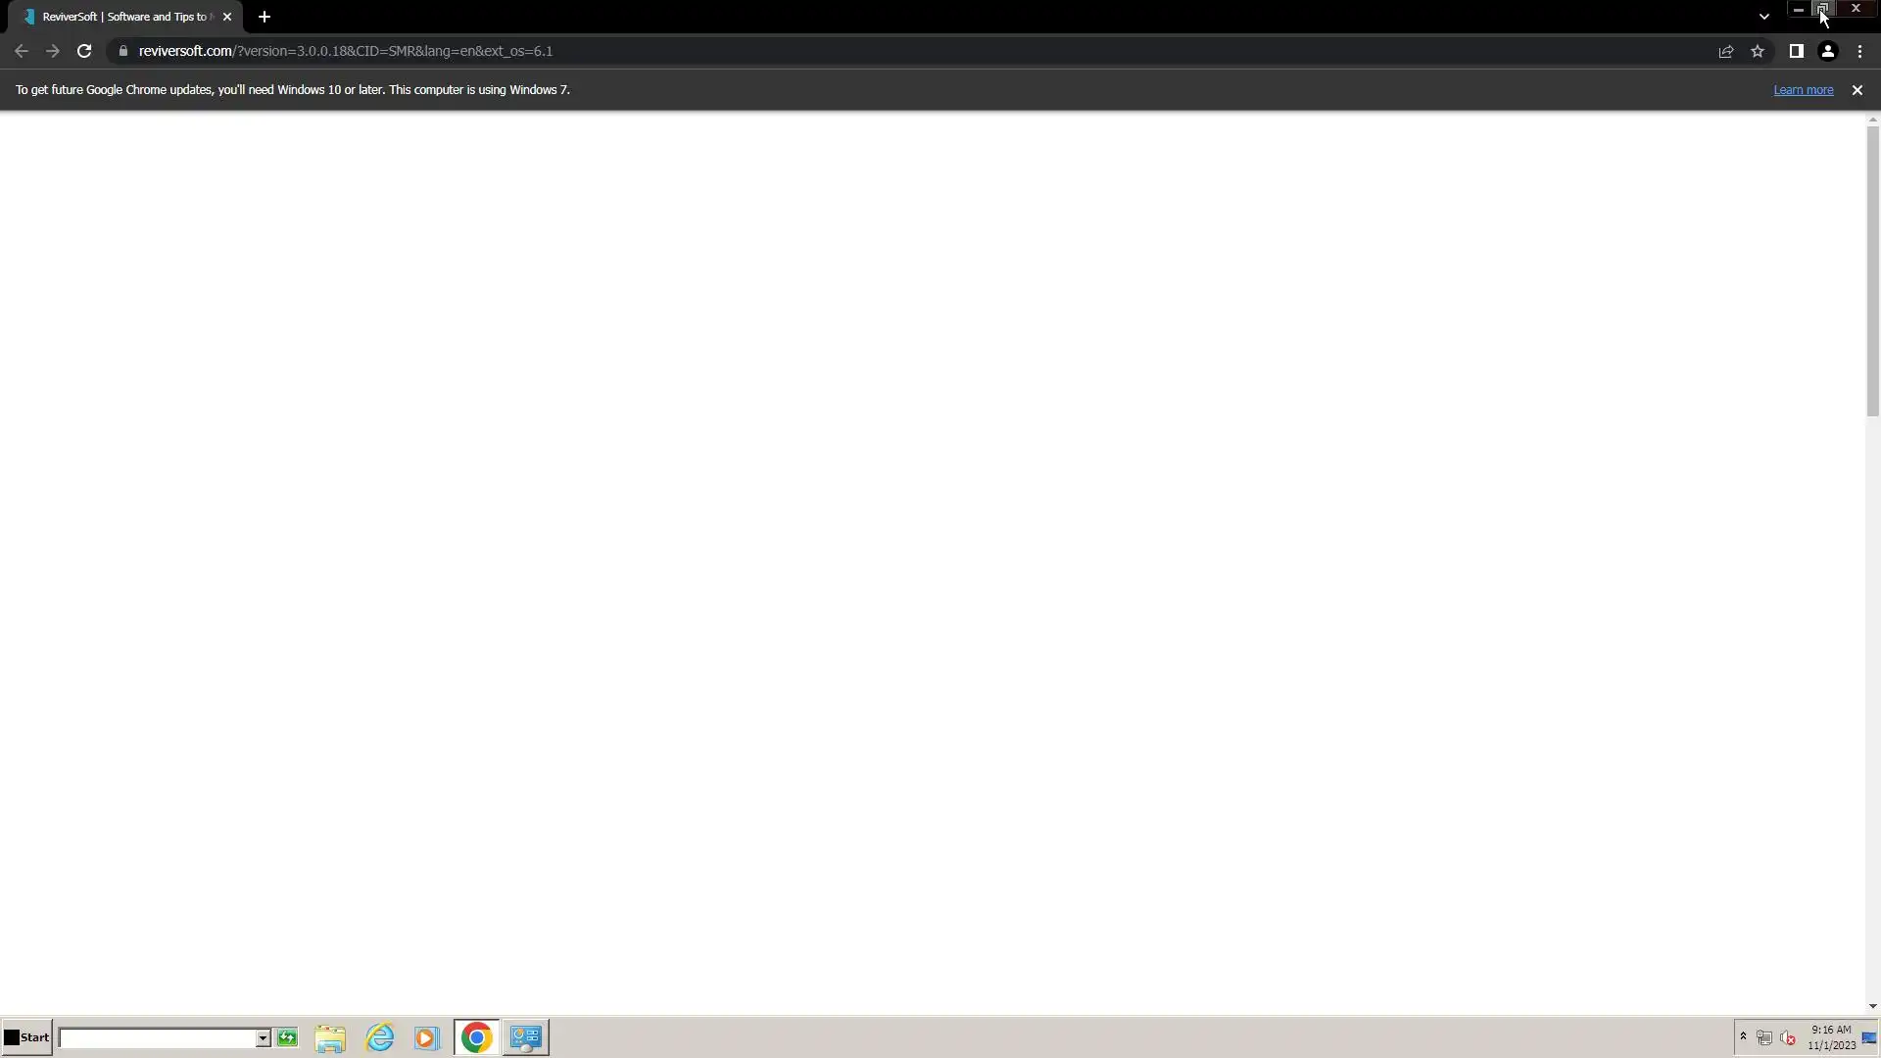
Task: Open Chrome three-dot menu
Action: 1859,51
